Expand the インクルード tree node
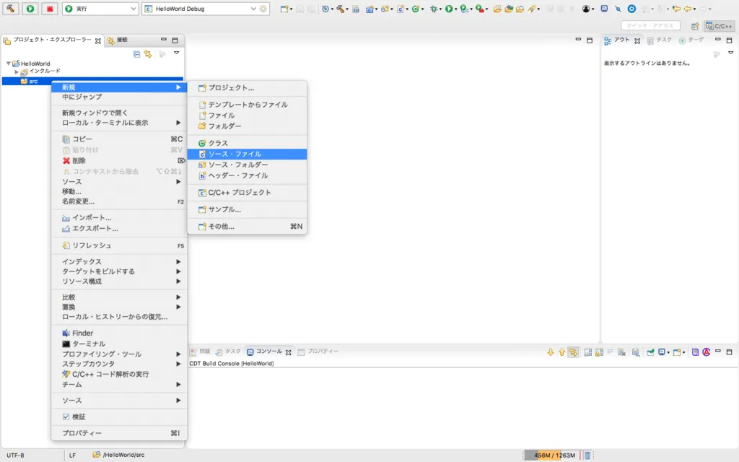Screen dimensions: 739x462 [x=17, y=71]
